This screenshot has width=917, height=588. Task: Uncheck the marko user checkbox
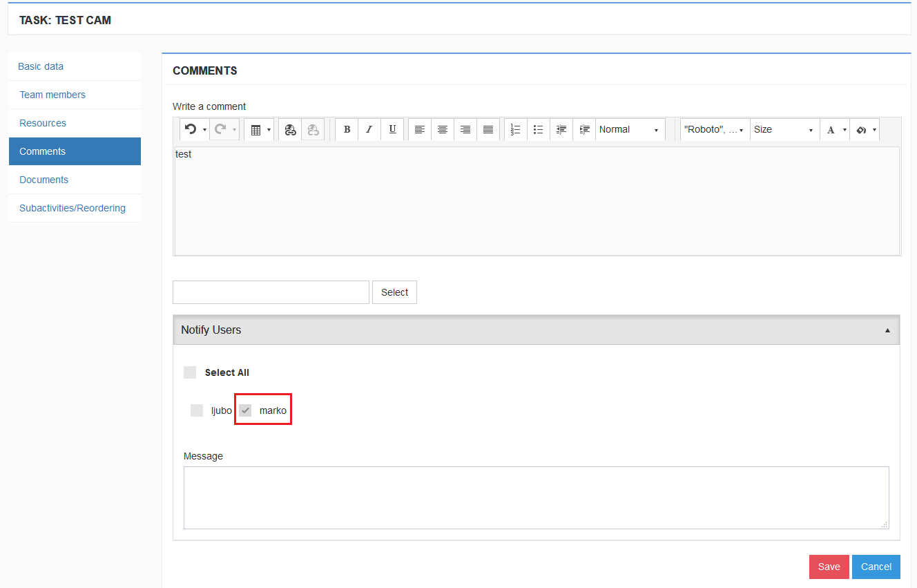pyautogui.click(x=245, y=410)
